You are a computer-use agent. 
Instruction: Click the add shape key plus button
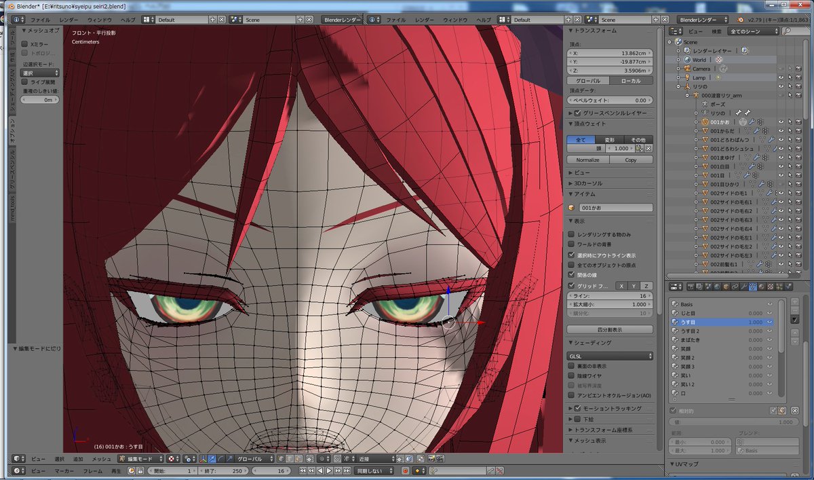tap(795, 301)
